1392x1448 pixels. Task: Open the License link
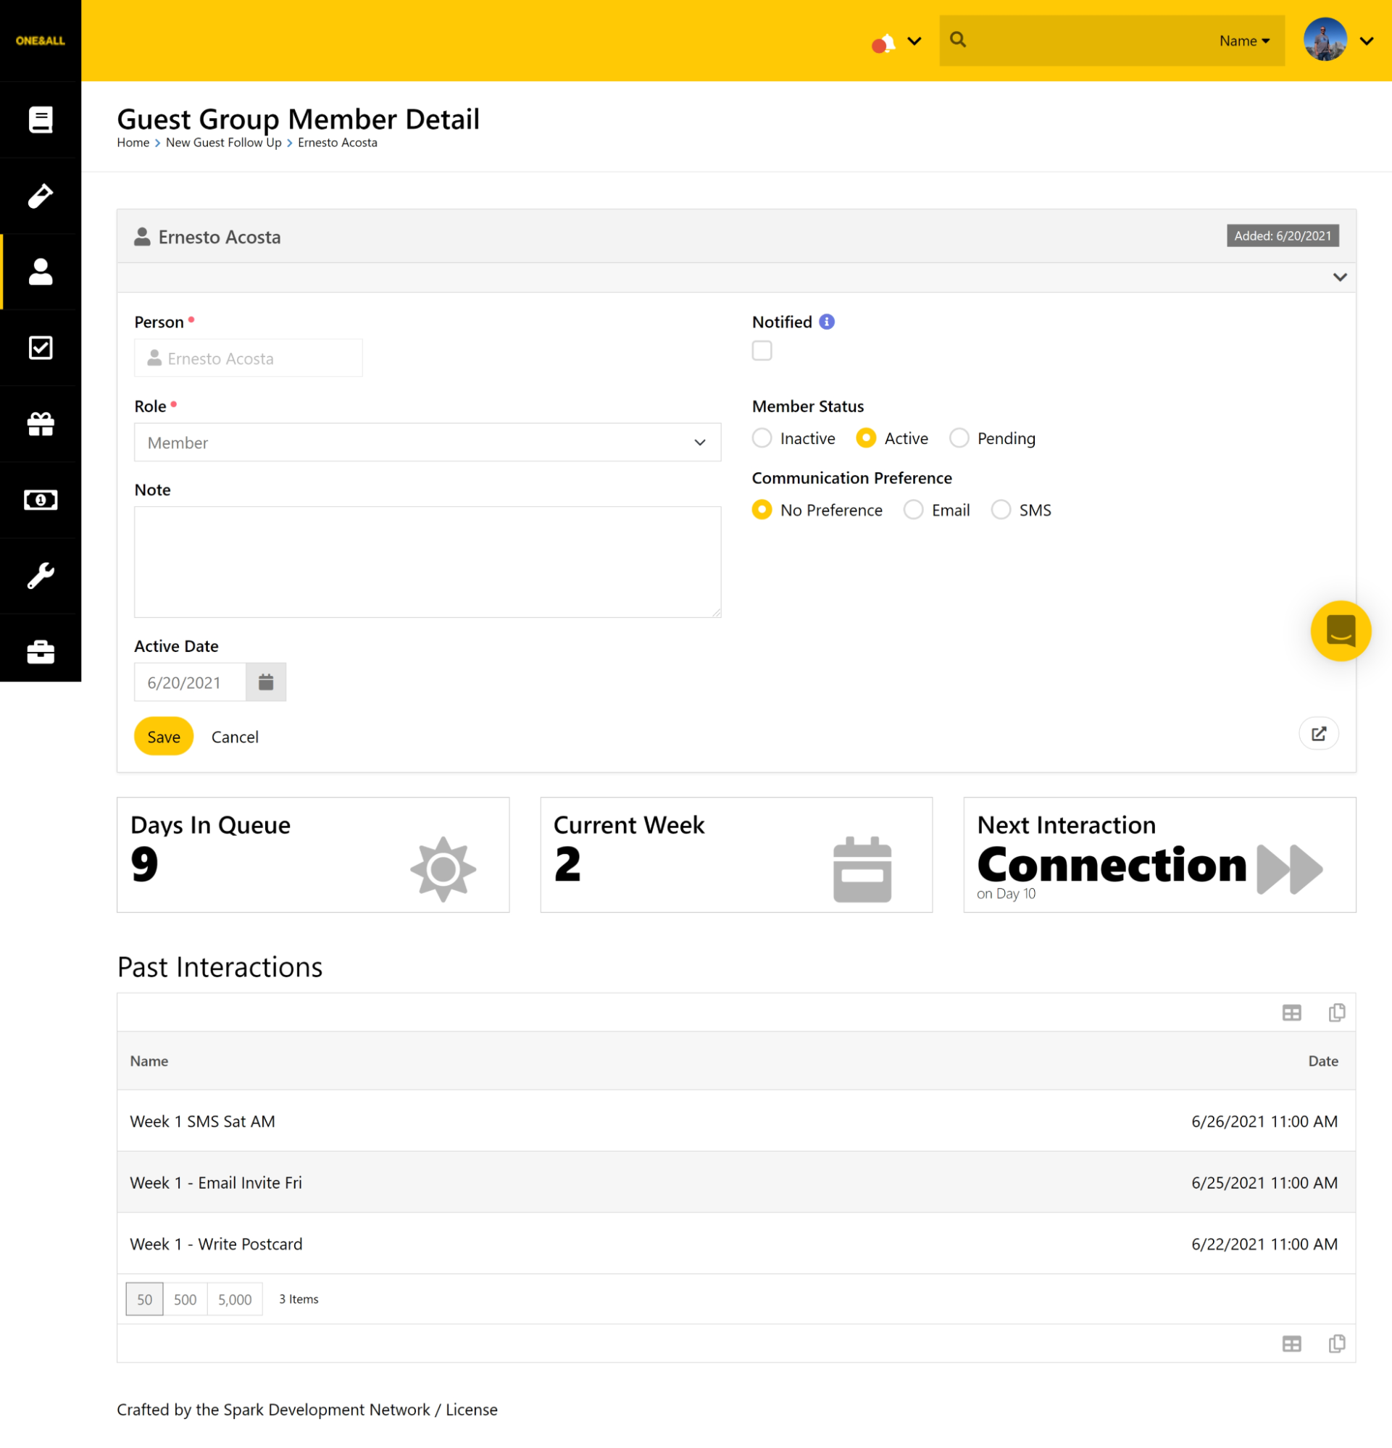click(472, 1410)
